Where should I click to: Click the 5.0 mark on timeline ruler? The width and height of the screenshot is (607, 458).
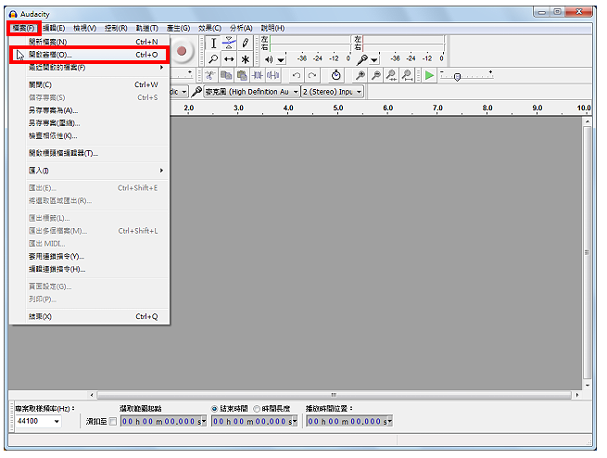[338, 108]
